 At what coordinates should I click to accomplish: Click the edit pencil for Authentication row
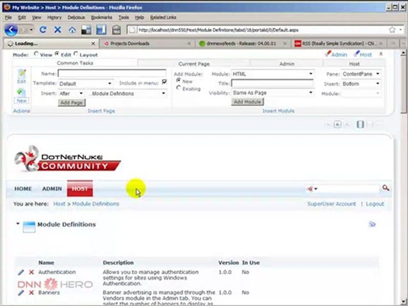21,272
